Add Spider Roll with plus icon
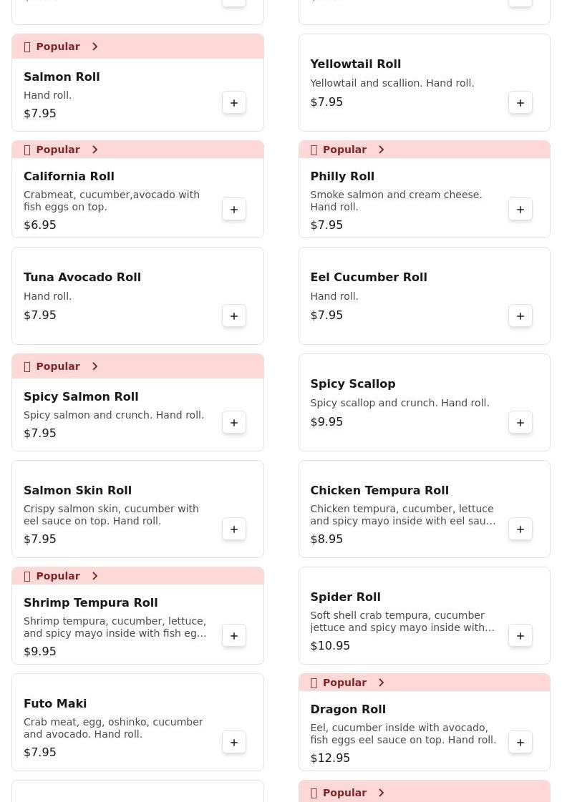 click(520, 636)
